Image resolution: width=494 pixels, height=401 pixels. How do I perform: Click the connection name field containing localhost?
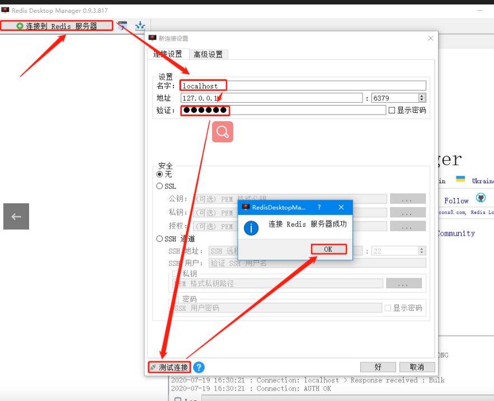[x=303, y=85]
